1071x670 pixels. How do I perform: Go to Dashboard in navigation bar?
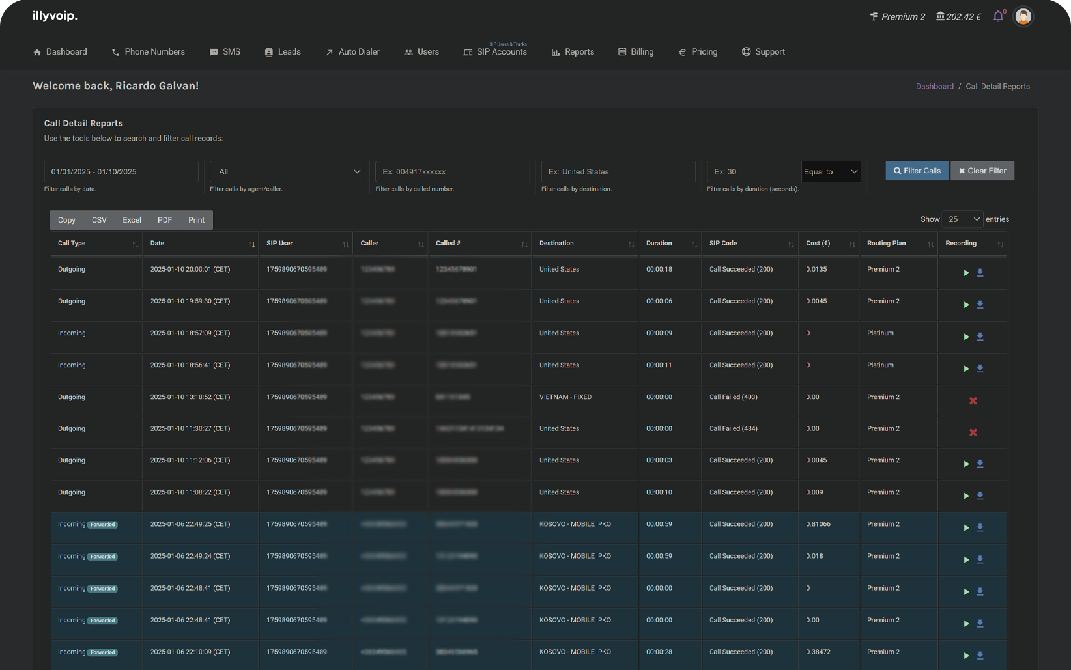pyautogui.click(x=60, y=52)
